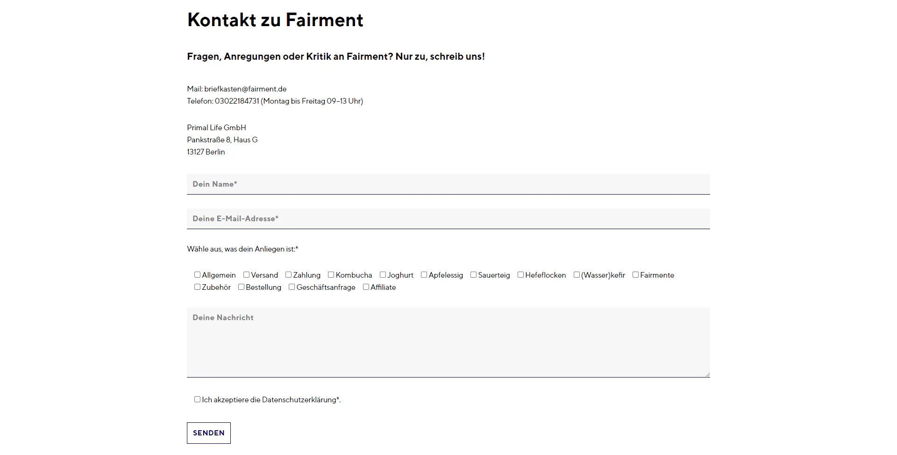This screenshot has width=897, height=455.
Task: Select the Zahlung checkbox
Action: coord(288,275)
